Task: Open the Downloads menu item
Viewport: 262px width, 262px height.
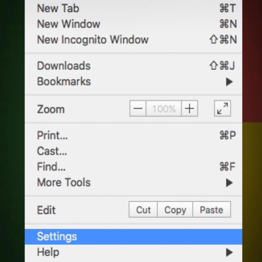Action: coord(134,65)
